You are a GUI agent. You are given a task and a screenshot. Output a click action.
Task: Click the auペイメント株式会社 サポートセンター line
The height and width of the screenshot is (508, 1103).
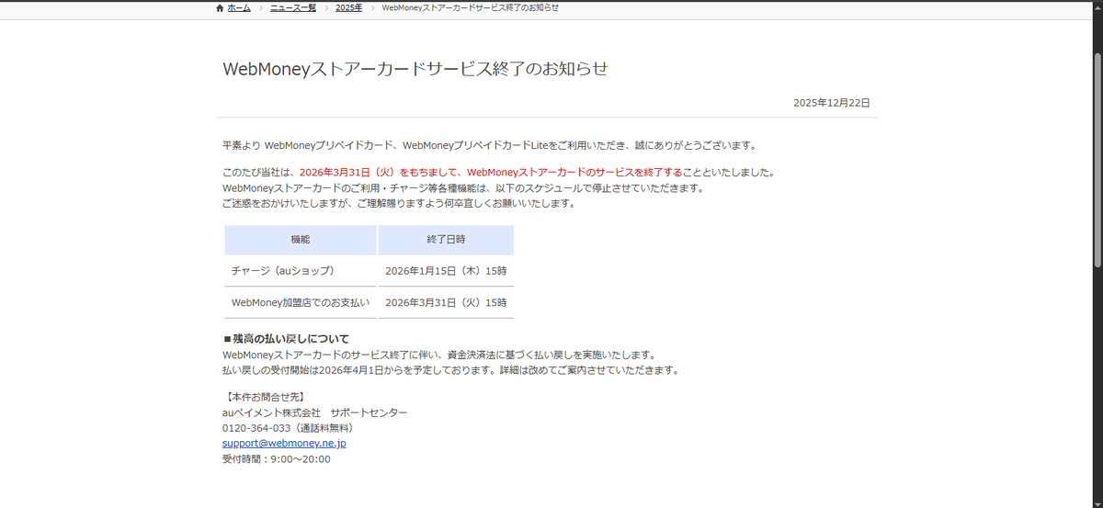pos(314,412)
